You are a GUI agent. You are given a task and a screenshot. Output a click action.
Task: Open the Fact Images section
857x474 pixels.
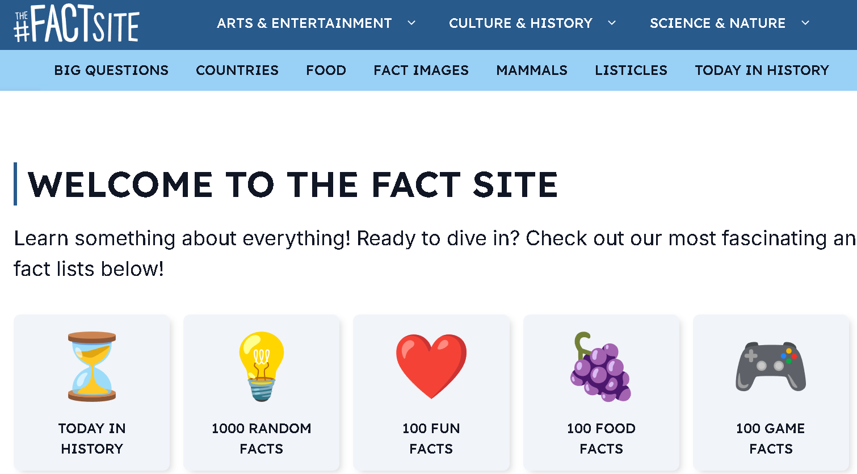tap(421, 70)
